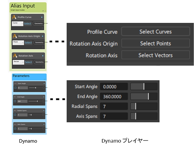Expand the Start Angle slider settings toggle
194x144 pixels.
(x=16, y=88)
